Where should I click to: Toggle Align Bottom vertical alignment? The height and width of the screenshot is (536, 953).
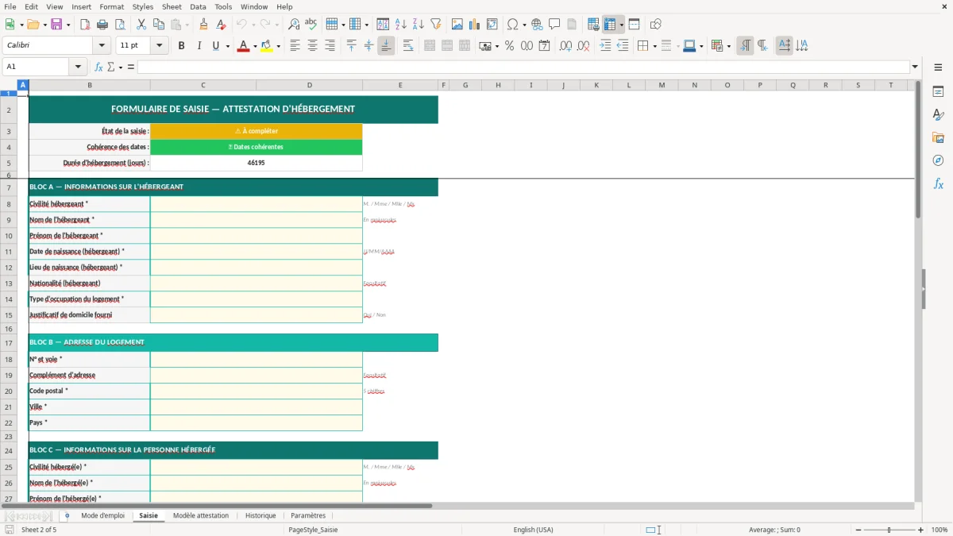click(x=386, y=46)
